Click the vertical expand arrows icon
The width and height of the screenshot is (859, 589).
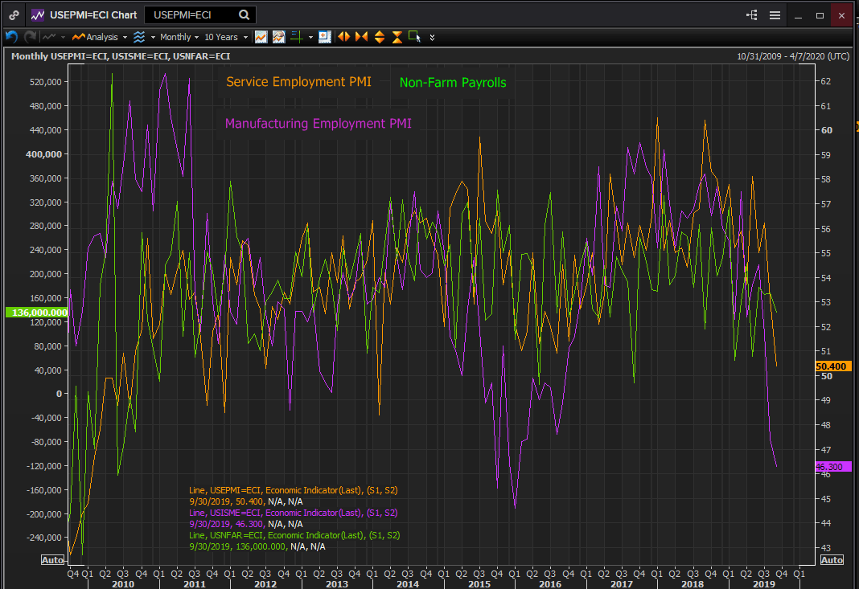[x=379, y=37]
